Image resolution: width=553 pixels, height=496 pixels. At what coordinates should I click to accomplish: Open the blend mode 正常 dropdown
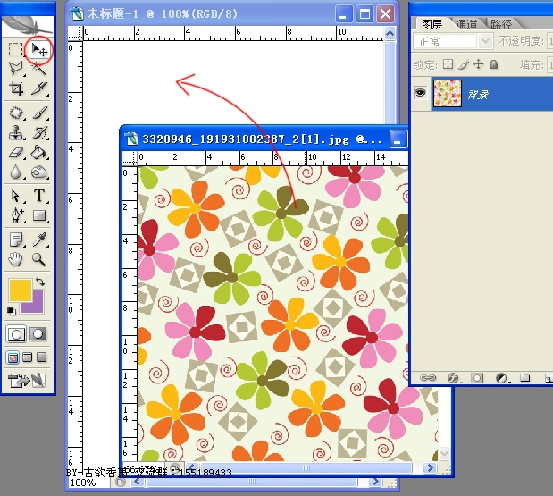coord(485,41)
